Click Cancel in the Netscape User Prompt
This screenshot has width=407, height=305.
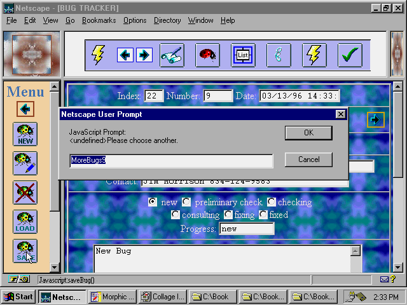pos(308,159)
